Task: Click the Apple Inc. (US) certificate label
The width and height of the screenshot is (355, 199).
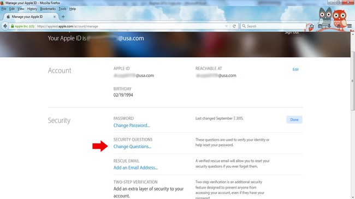Action: [25, 26]
